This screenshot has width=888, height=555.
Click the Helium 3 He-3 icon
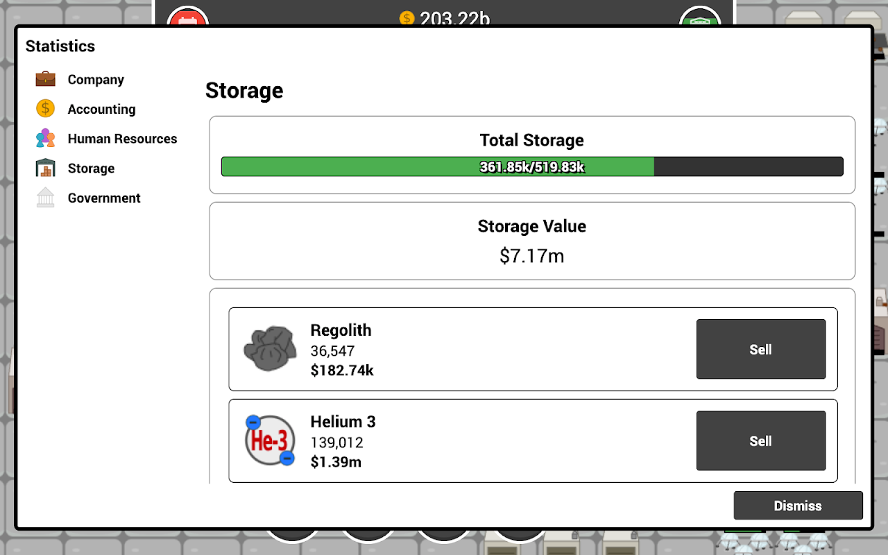[270, 441]
